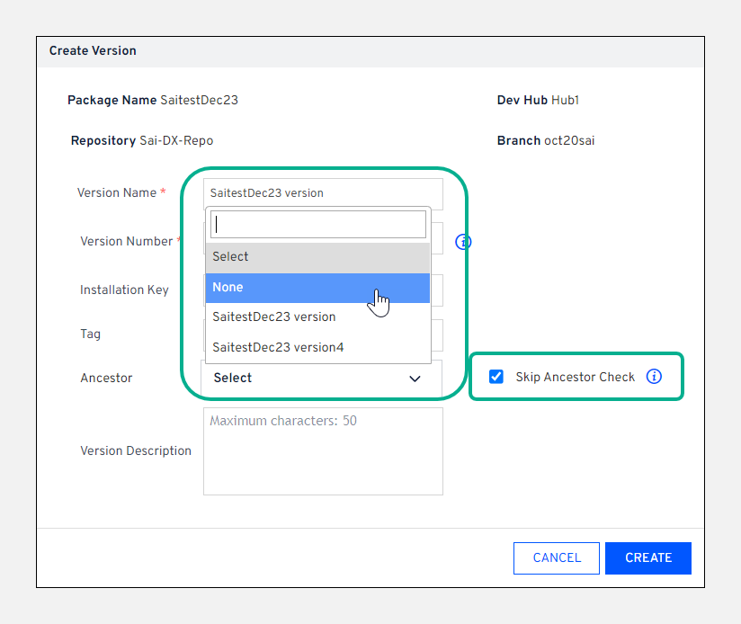The height and width of the screenshot is (624, 741).
Task: Choose SaitestDec23 version from the dropdown options
Action: click(x=273, y=316)
